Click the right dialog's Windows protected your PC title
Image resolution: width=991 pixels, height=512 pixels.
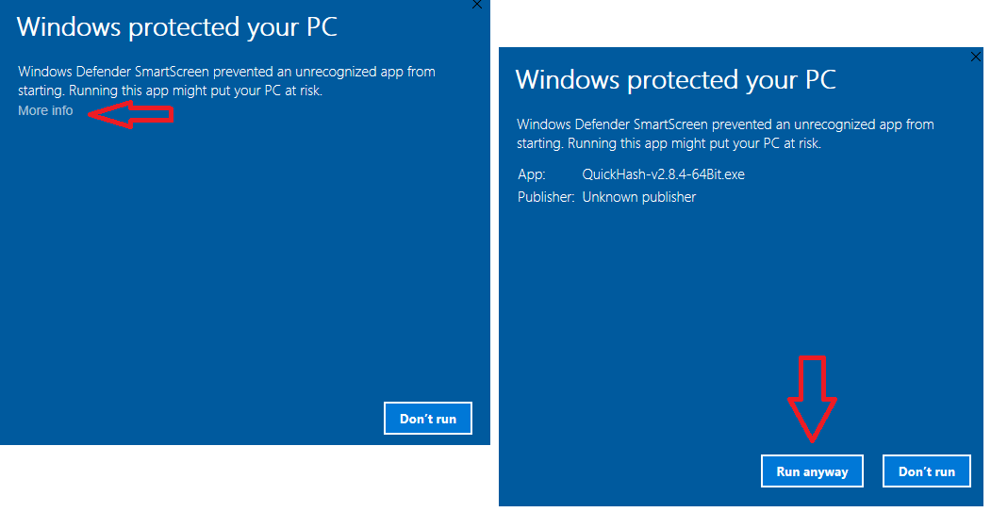coord(675,79)
